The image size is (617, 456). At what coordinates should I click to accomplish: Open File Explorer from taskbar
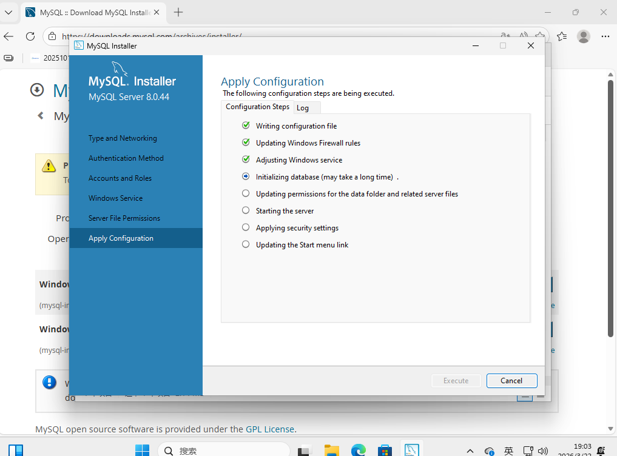click(x=332, y=450)
